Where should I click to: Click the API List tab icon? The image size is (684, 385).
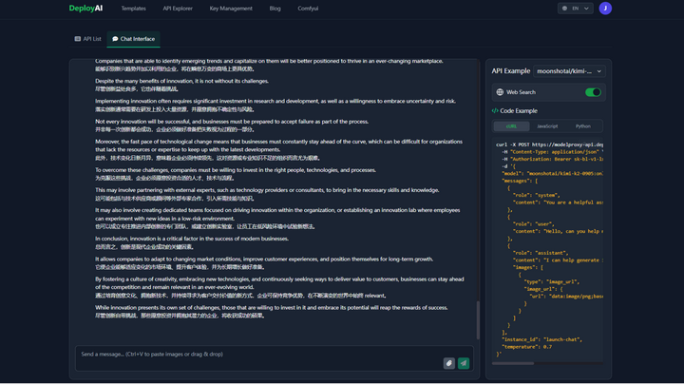[78, 39]
